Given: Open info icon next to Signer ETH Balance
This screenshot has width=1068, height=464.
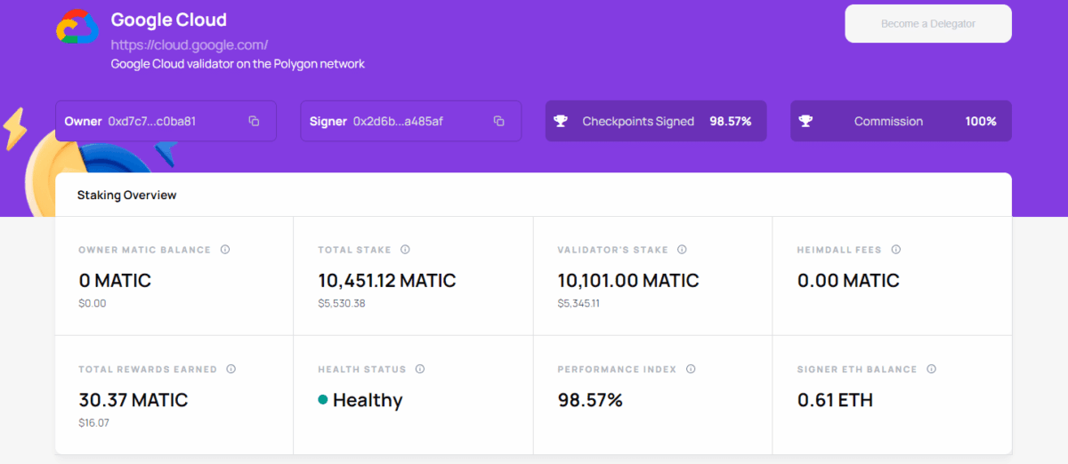Looking at the screenshot, I should click(x=931, y=369).
